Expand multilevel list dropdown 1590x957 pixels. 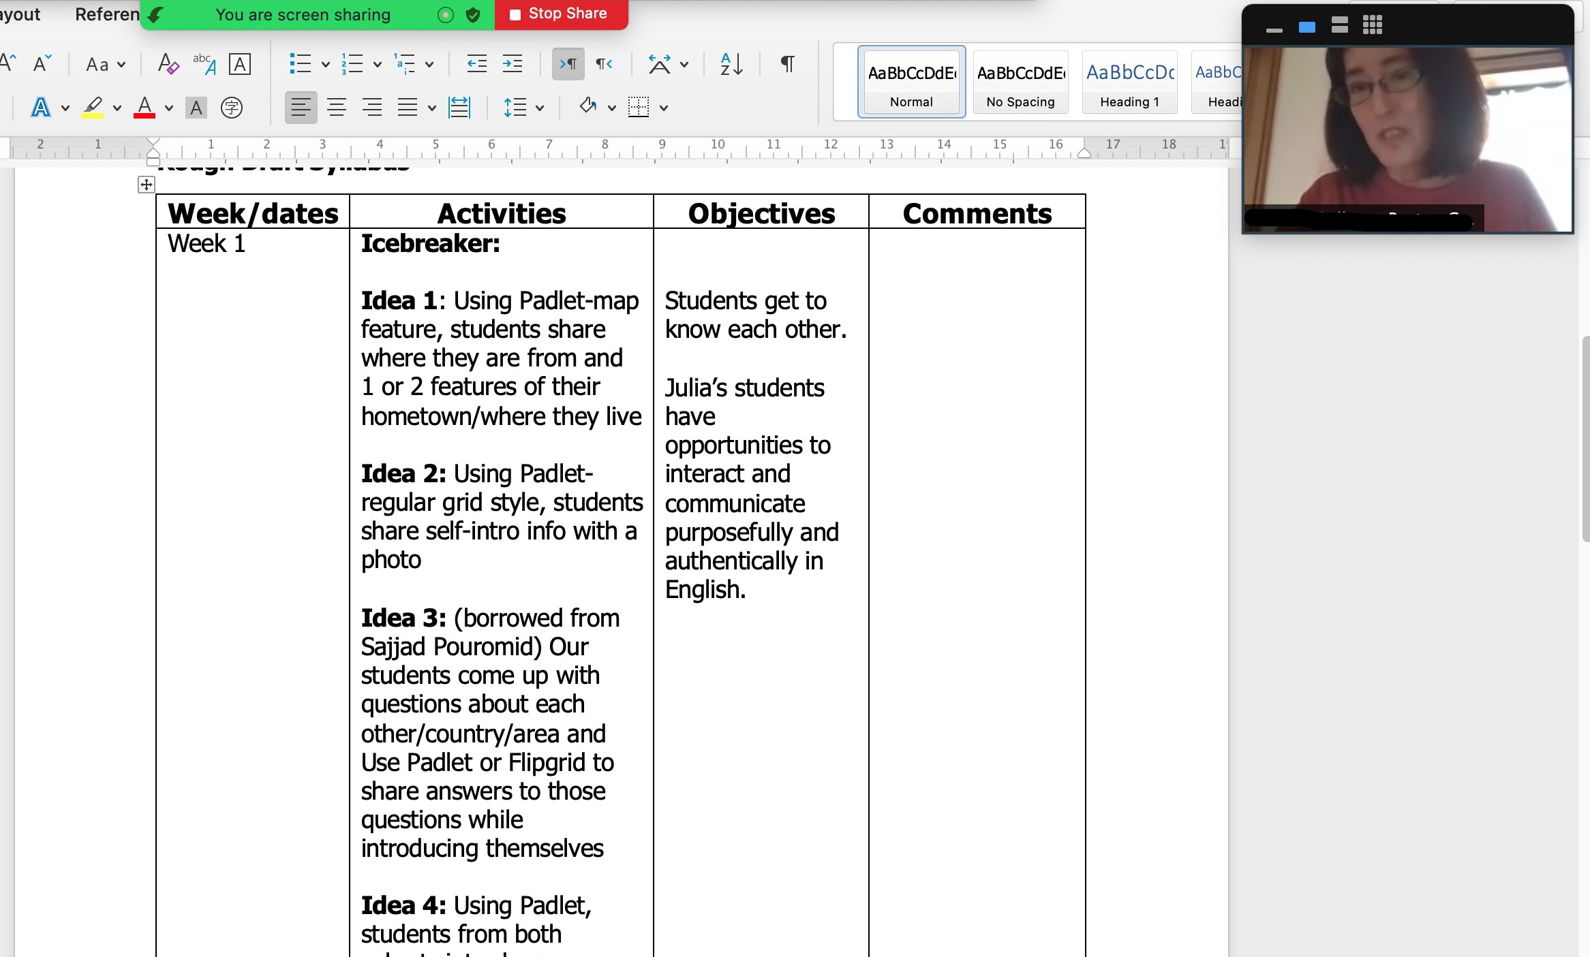click(x=429, y=65)
